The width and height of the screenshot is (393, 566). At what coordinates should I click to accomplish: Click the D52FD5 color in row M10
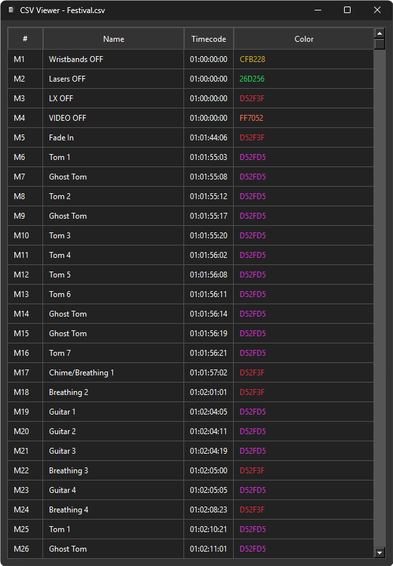click(253, 236)
